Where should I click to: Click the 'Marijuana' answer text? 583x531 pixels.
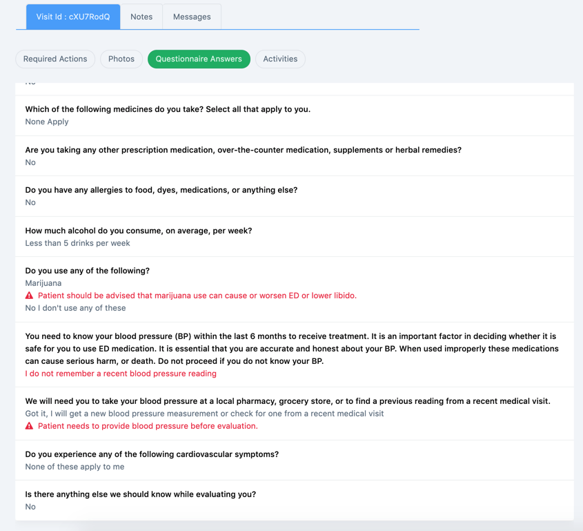coord(43,283)
